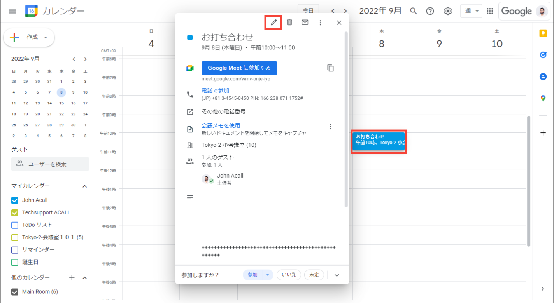Open Google Keep side panel

(543, 33)
